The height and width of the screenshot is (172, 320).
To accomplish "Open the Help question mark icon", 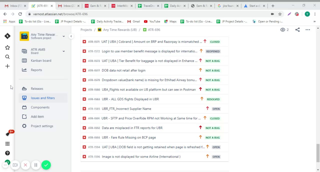I will tap(7, 153).
